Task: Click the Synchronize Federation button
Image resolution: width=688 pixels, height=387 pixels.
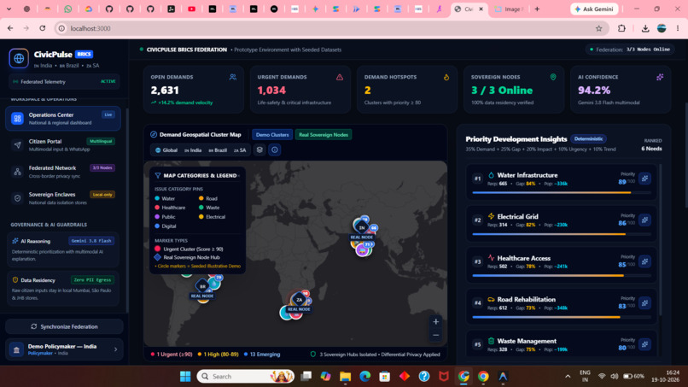Action: [x=64, y=326]
